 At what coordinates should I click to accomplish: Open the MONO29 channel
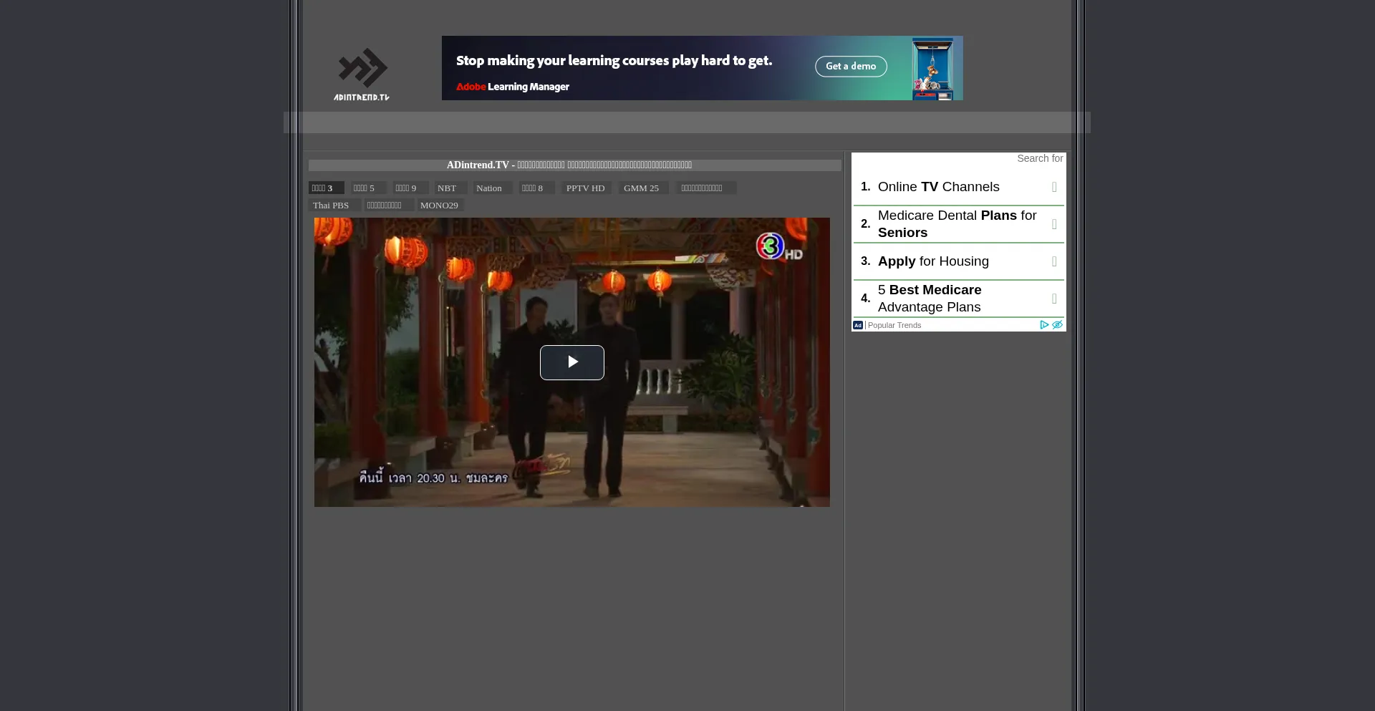(x=439, y=205)
